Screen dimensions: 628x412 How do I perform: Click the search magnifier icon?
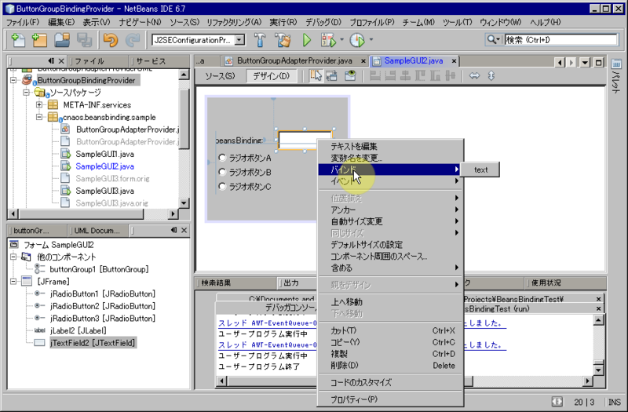pyautogui.click(x=493, y=40)
